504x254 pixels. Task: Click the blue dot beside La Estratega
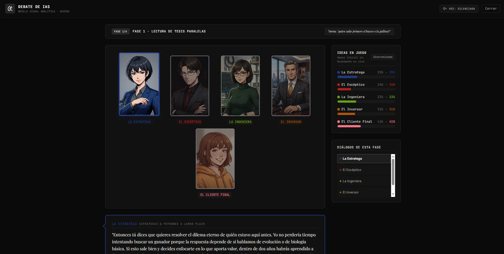coord(339,72)
